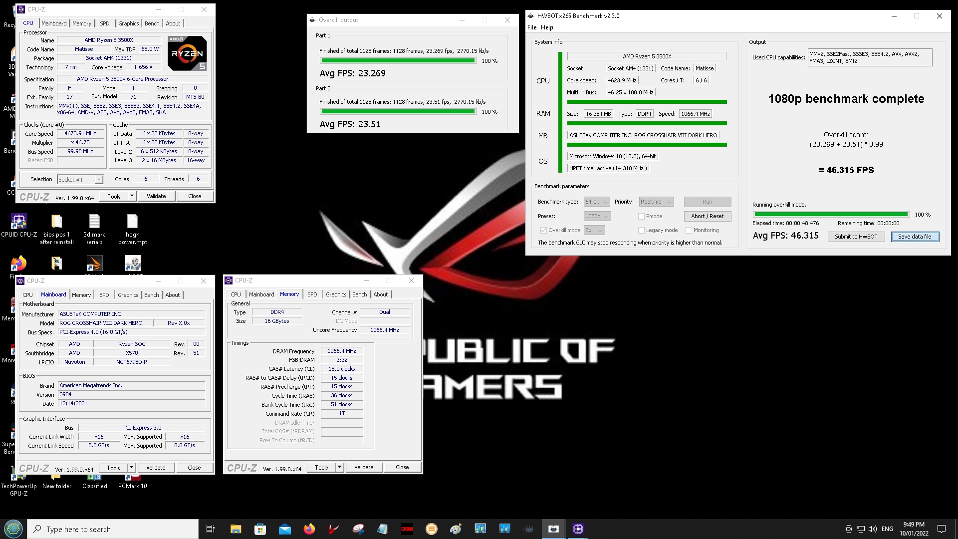The image size is (958, 539).
Task: Open the CPUID CPU-Z desktop shortcut
Action: point(19,226)
